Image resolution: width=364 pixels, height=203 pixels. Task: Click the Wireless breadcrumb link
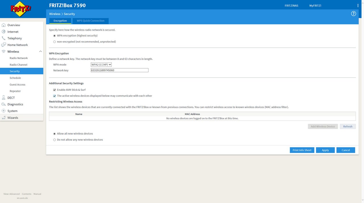coord(55,14)
